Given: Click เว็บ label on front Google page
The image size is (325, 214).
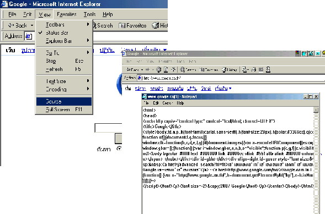Looking at the screenshot, I should tap(10, 50).
